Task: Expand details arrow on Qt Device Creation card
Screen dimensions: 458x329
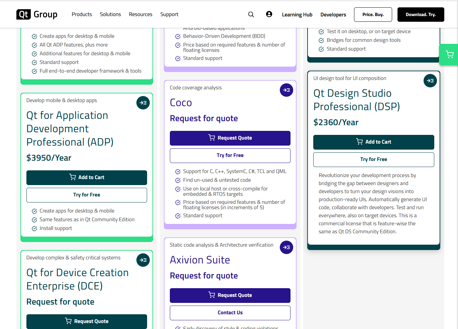Action: click(x=143, y=260)
